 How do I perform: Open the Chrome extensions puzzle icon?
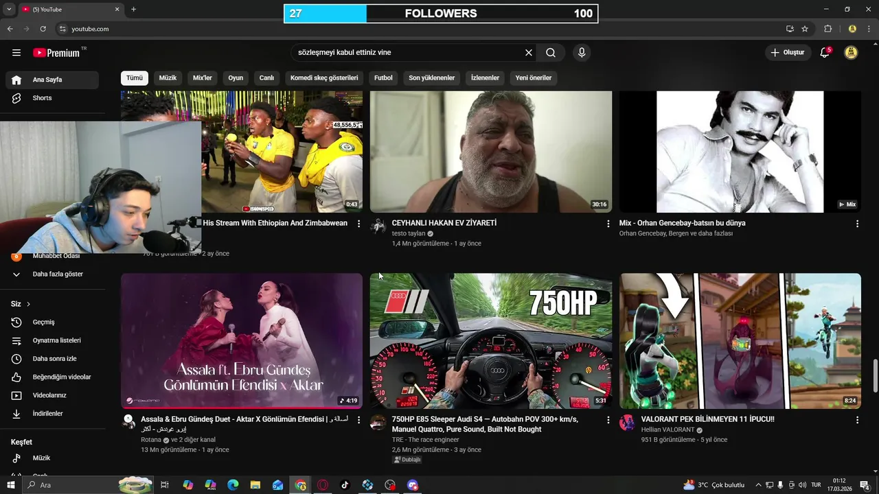point(827,29)
